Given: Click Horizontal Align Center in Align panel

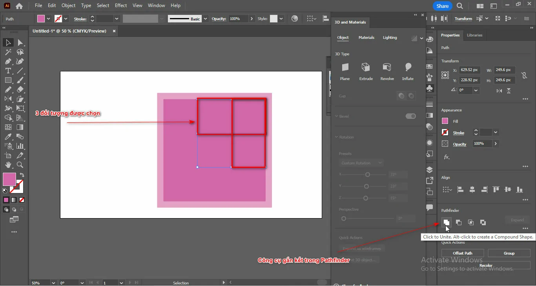Looking at the screenshot, I should point(472,189).
